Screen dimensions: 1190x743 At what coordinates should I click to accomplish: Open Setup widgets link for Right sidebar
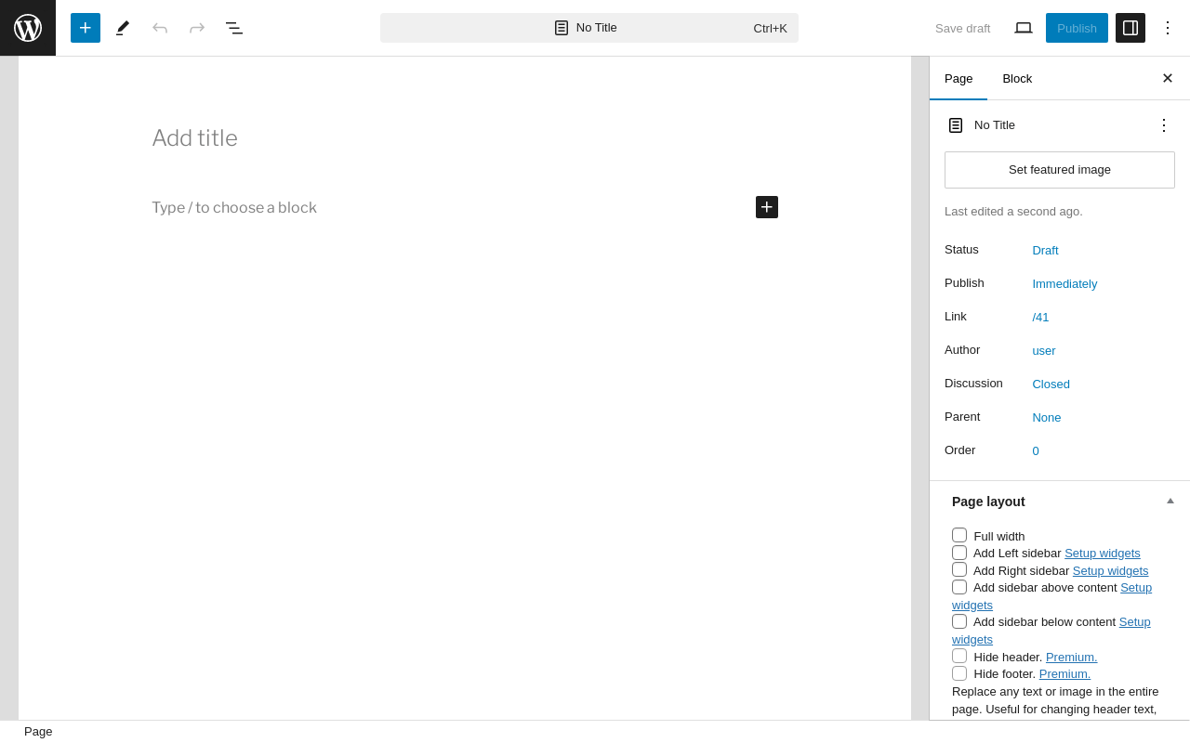[1110, 571]
